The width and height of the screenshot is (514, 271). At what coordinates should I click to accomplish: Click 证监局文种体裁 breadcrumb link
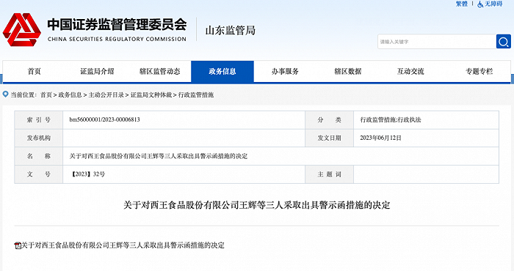pos(151,94)
